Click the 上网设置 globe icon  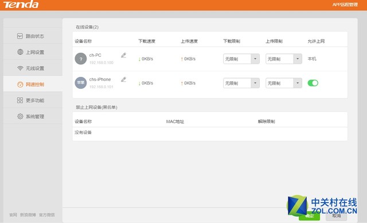coord(20,52)
